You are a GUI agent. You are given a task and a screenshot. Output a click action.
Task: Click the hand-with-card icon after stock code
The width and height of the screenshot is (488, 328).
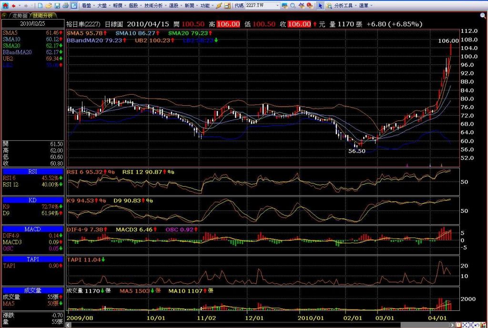(285, 6)
